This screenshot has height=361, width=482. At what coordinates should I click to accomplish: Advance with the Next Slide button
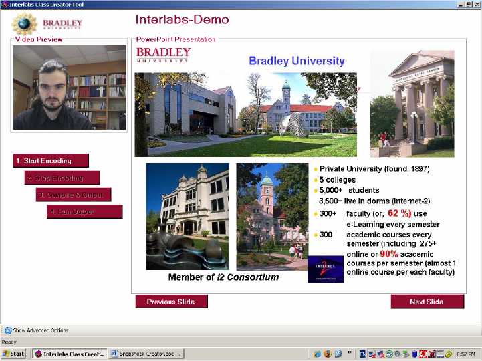point(428,302)
